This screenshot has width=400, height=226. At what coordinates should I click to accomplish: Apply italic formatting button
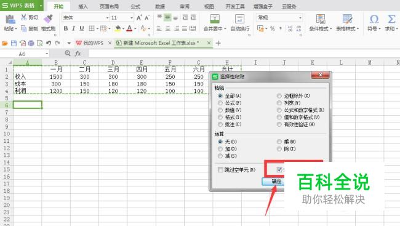click(73, 28)
